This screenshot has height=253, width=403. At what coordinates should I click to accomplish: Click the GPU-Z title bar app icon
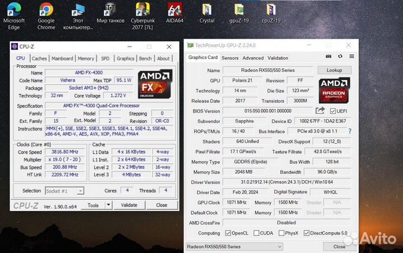point(190,45)
